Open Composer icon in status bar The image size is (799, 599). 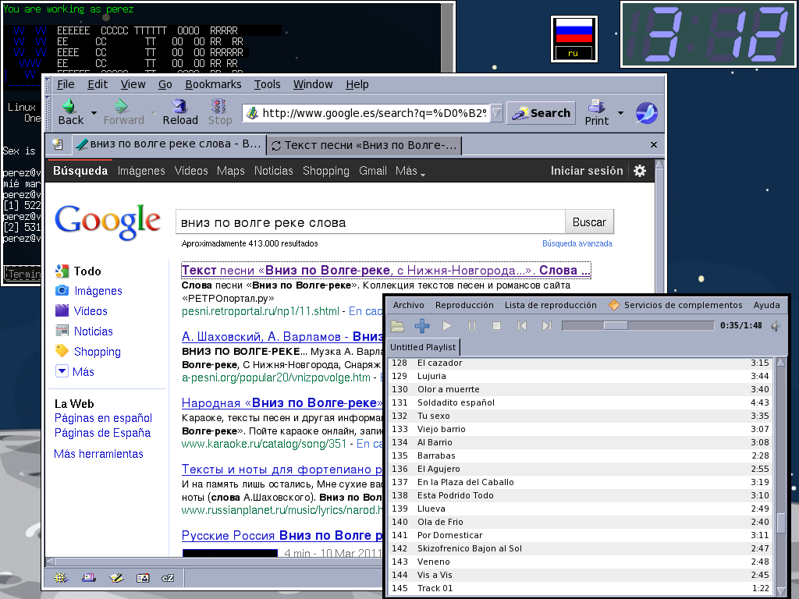point(116,578)
